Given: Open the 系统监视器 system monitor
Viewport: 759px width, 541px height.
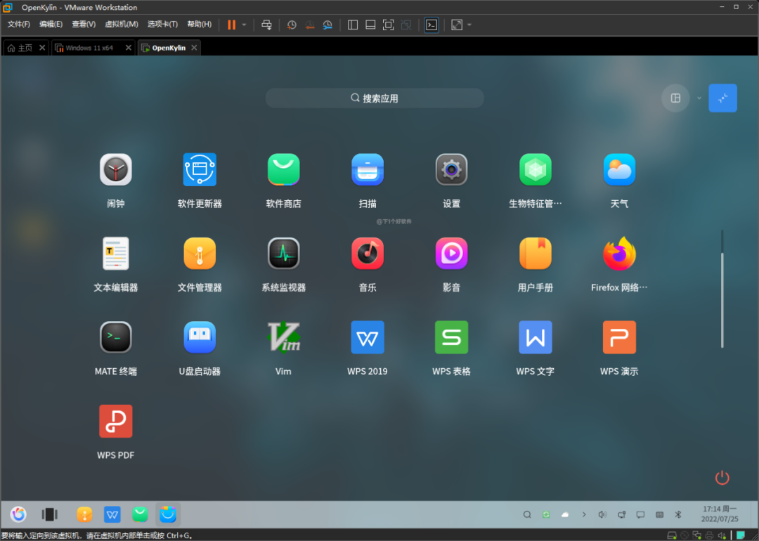Looking at the screenshot, I should pos(283,254).
